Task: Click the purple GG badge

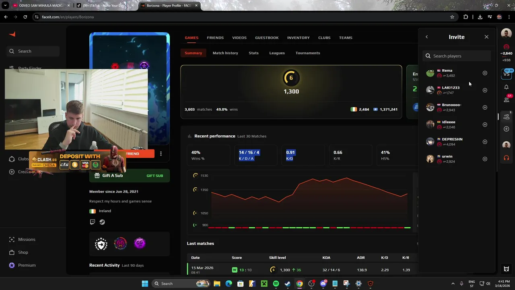Action: 140,243
